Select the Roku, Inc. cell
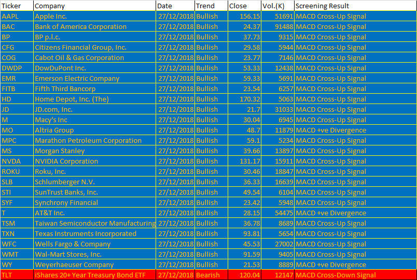This screenshot has height=280, width=417. pos(94,171)
